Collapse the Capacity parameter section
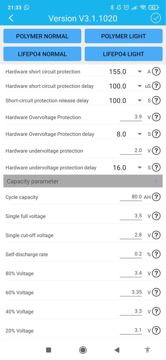 83,181
